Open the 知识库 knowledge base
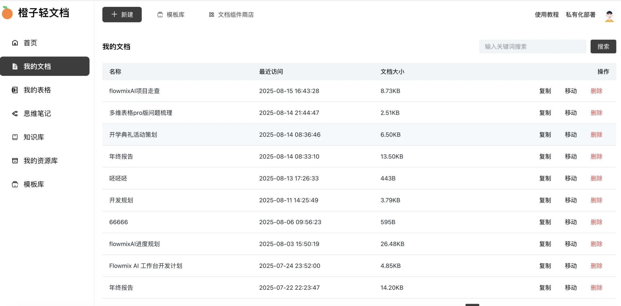The image size is (621, 306). click(x=34, y=137)
